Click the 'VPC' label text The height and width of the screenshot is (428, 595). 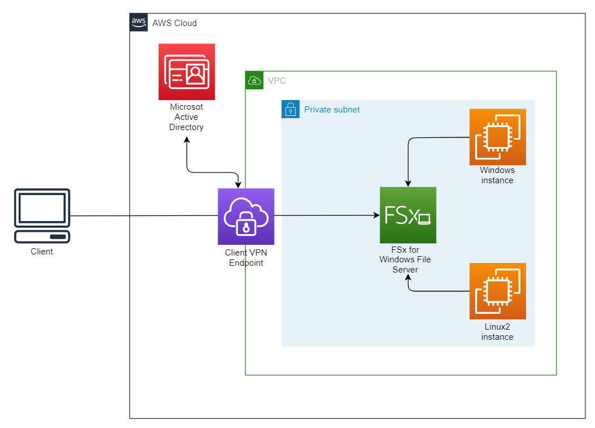pyautogui.click(x=277, y=80)
